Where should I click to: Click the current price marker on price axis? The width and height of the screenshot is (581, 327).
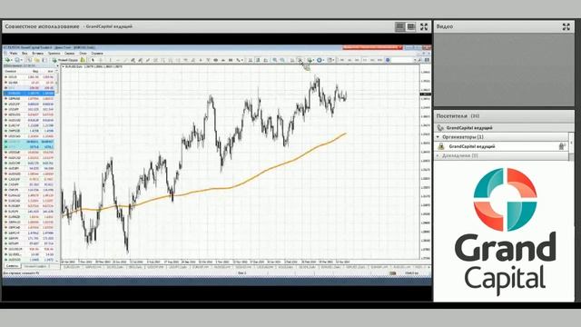tap(426, 94)
